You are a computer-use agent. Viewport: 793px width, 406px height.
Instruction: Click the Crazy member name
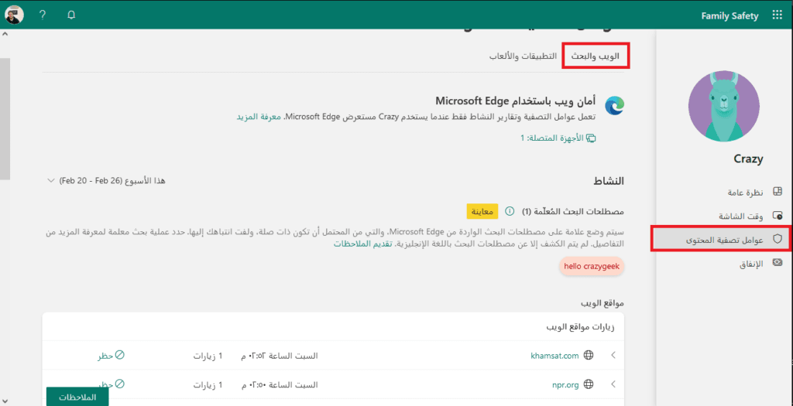748,159
